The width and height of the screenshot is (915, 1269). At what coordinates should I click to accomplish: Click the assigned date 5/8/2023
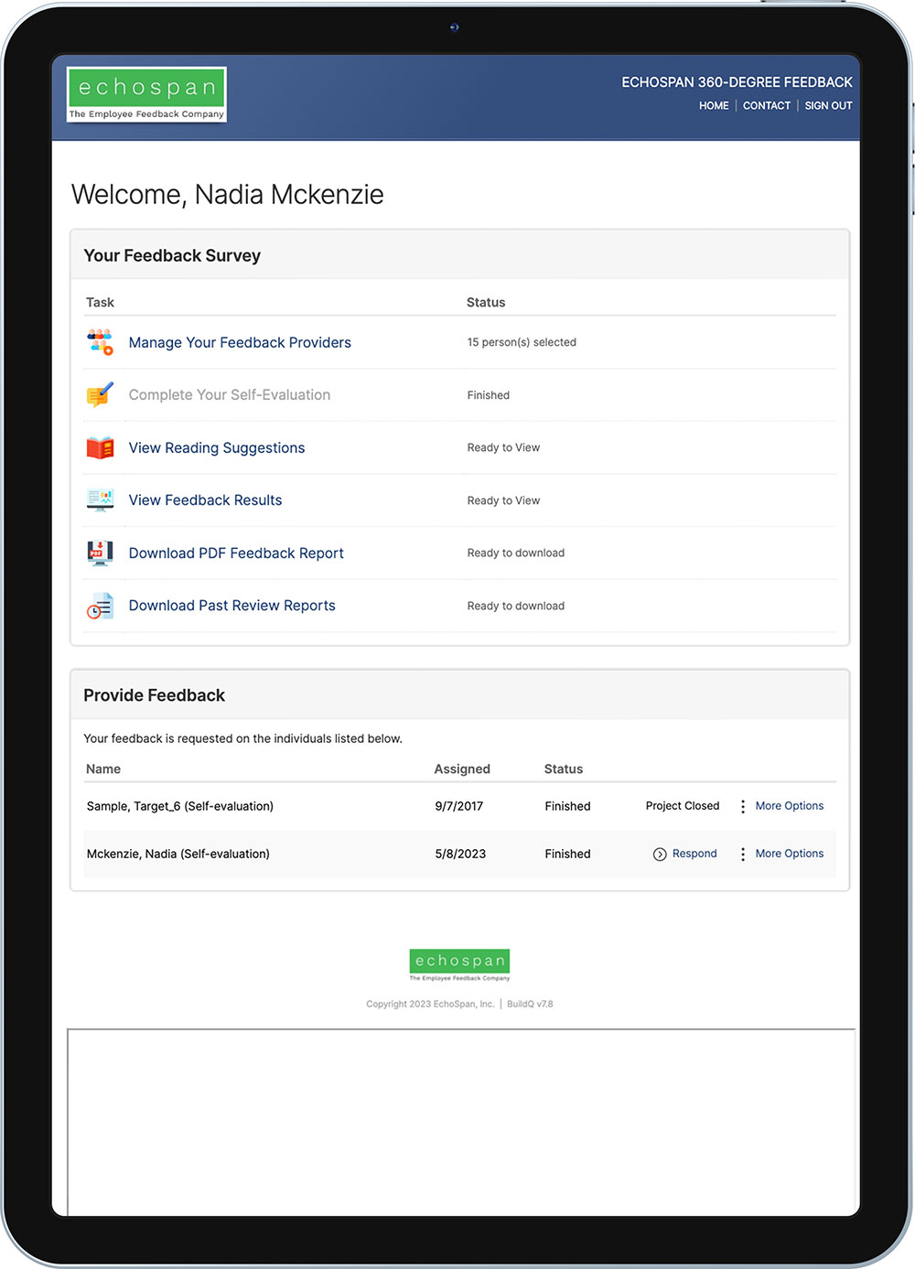(460, 854)
